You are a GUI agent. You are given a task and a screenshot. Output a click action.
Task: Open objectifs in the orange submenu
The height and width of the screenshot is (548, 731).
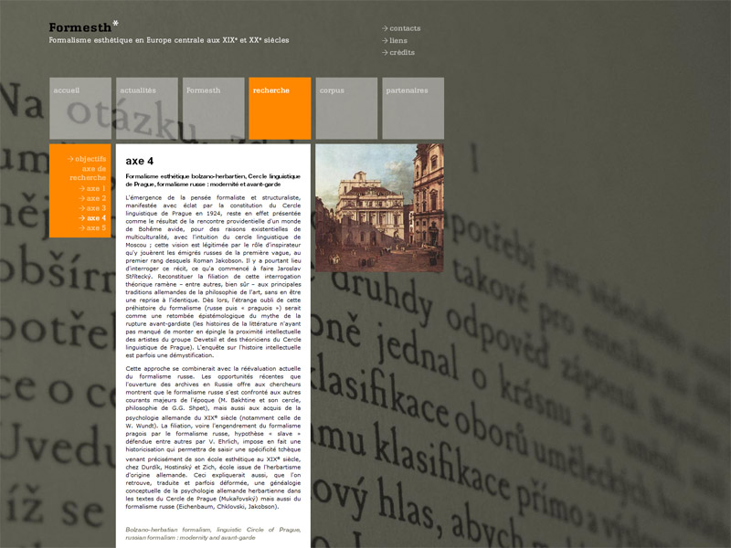pos(87,159)
